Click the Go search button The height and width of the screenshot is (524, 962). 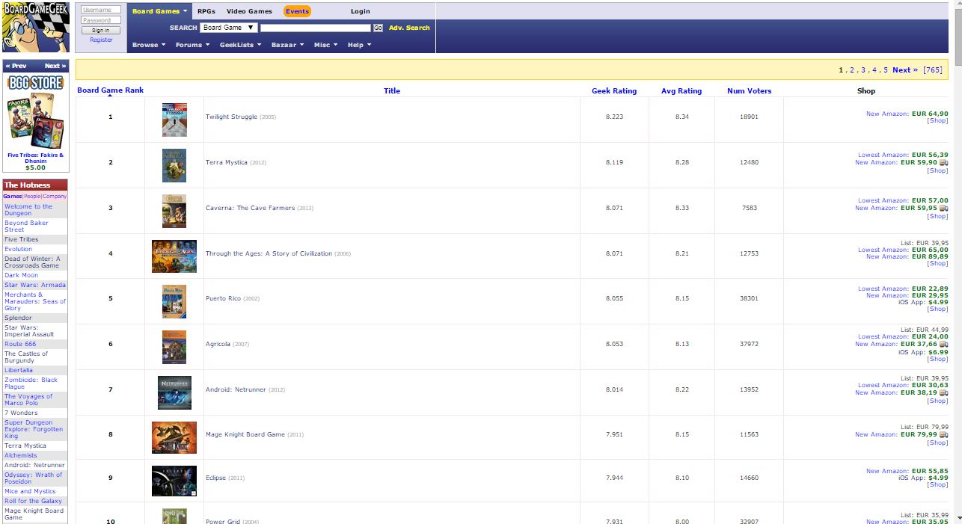point(378,28)
